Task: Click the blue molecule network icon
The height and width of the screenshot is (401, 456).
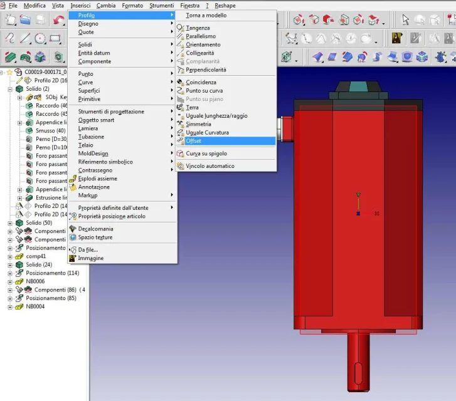Action: pos(440,56)
